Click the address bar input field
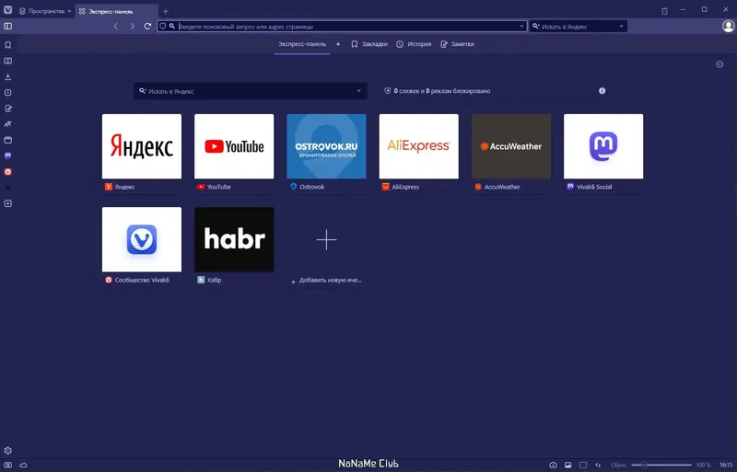The width and height of the screenshot is (737, 472). point(347,27)
